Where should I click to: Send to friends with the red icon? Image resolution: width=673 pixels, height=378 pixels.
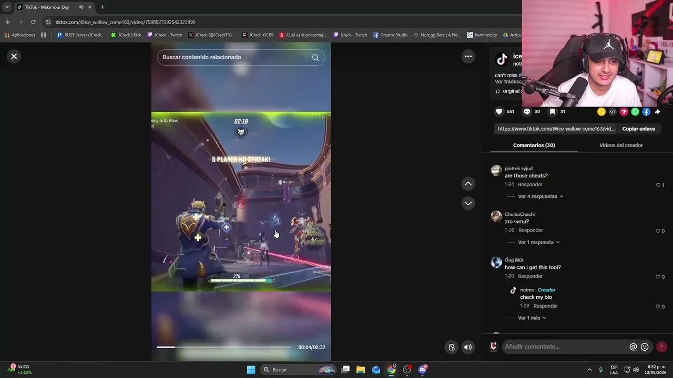click(624, 111)
